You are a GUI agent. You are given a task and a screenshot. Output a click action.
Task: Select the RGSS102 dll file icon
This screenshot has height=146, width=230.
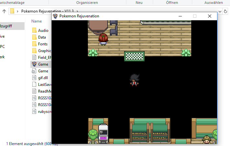tap(34, 98)
